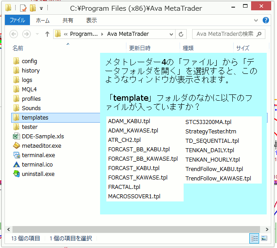Image resolution: width=277 pixels, height=248 pixels.
Task: Open the quick access toolbar customize dropdown
Action: tap(42, 9)
